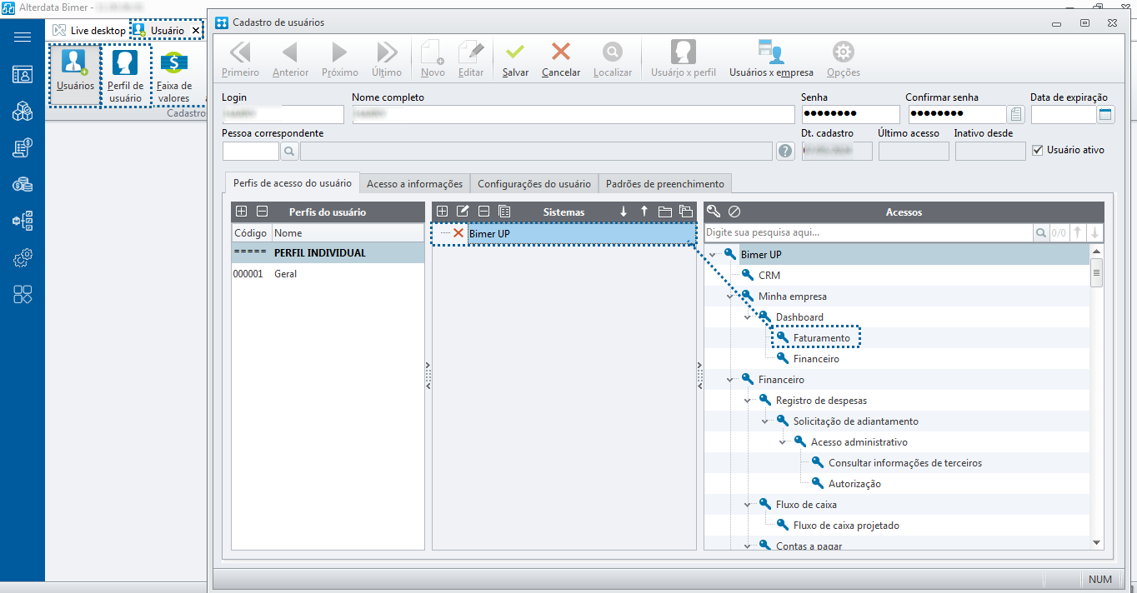Image resolution: width=1137 pixels, height=593 pixels.
Task: Open the Opções gear button
Action: [x=844, y=60]
